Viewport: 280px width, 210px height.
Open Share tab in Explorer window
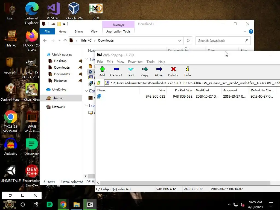78,31
